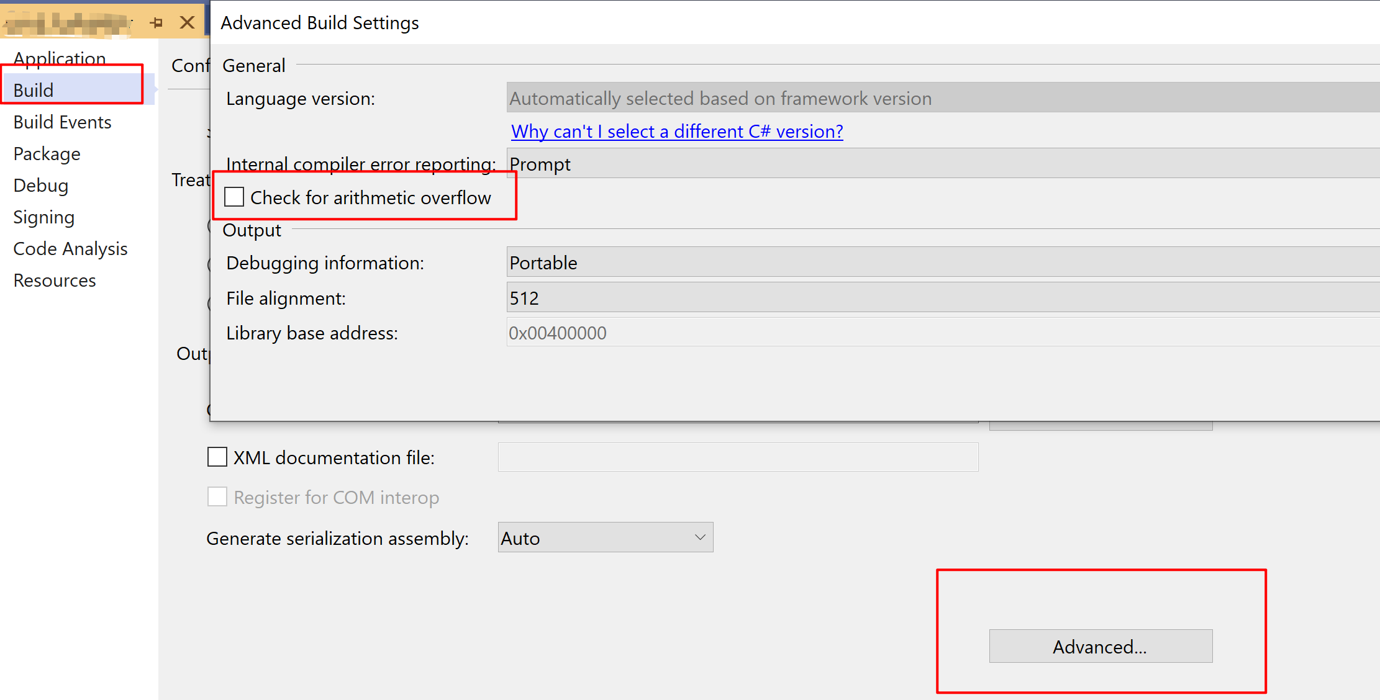Select the Code Analysis tab

point(70,249)
